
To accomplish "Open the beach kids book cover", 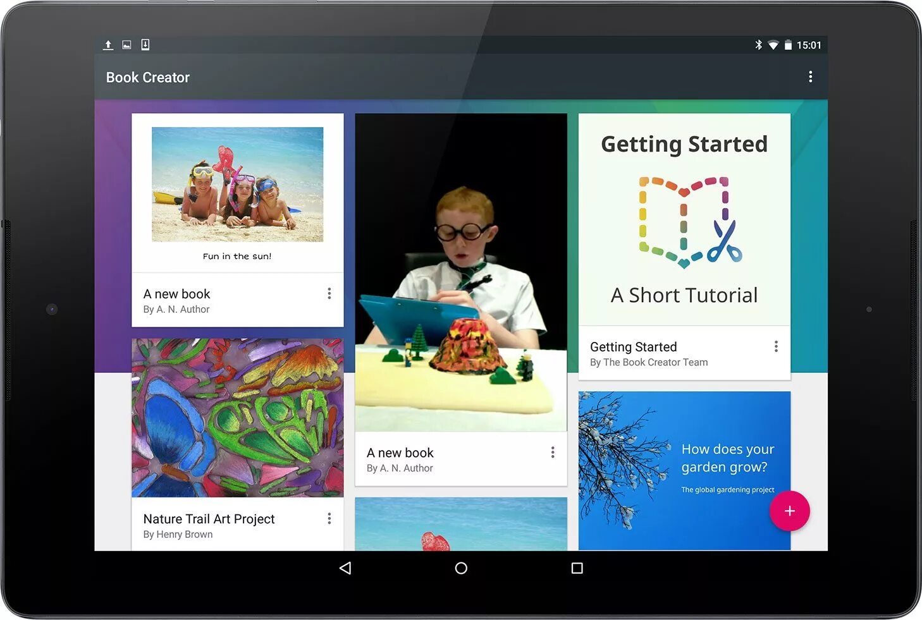I will [x=238, y=193].
